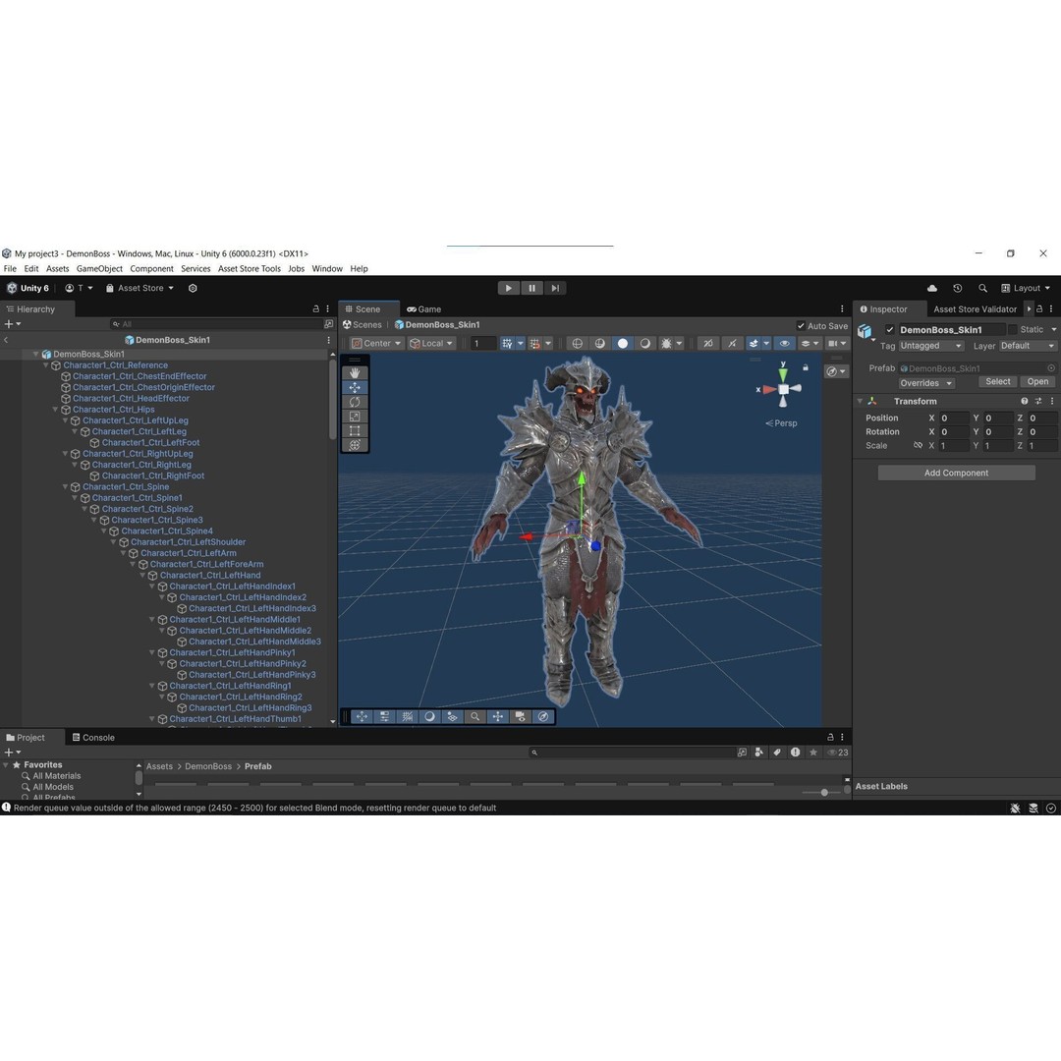Screen dimensions: 1061x1061
Task: Click the prefab Select button
Action: pos(997,382)
